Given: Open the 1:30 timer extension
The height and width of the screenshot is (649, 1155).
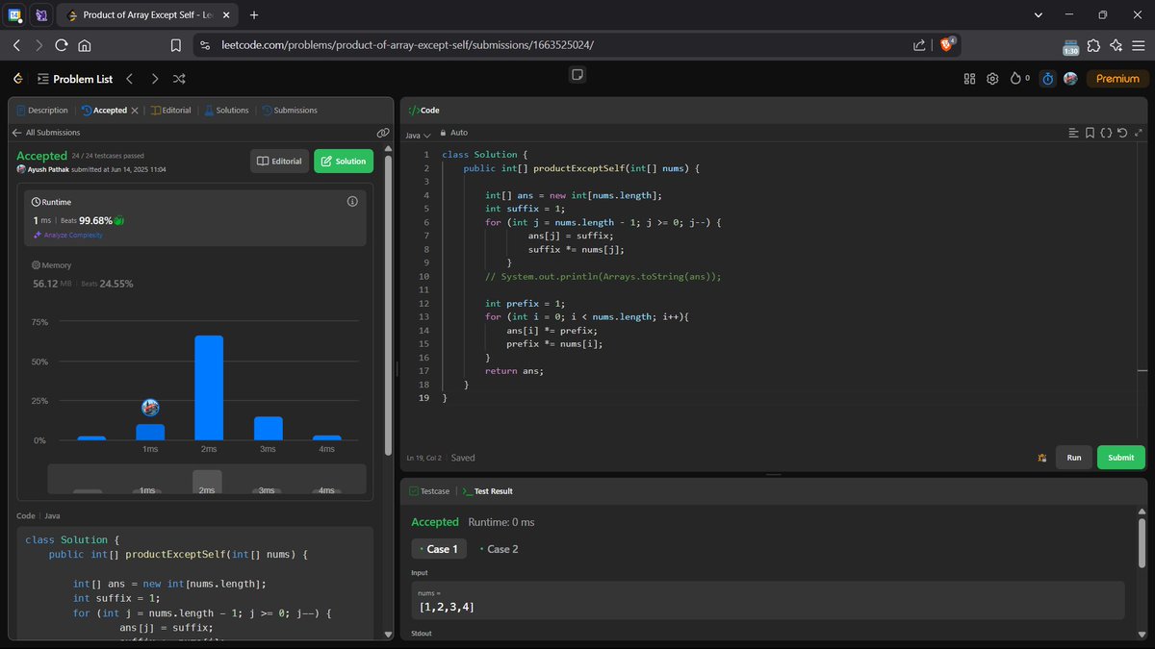Looking at the screenshot, I should [1070, 46].
